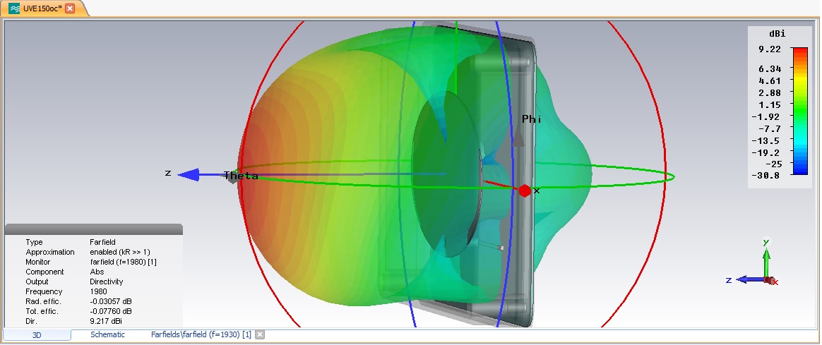The image size is (822, 345).
Task: Close the farfield (f=1930) tab
Action: [260, 334]
